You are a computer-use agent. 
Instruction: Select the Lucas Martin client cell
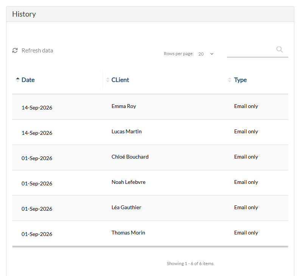pyautogui.click(x=126, y=131)
